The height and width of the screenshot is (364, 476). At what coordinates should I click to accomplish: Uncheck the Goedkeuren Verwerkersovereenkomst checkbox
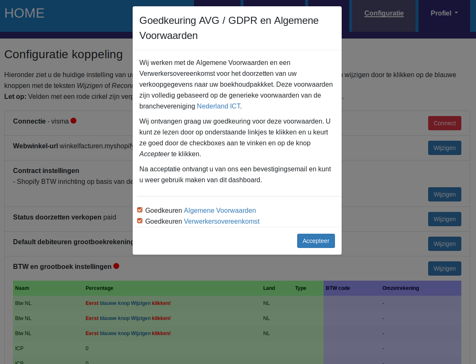coord(140,221)
